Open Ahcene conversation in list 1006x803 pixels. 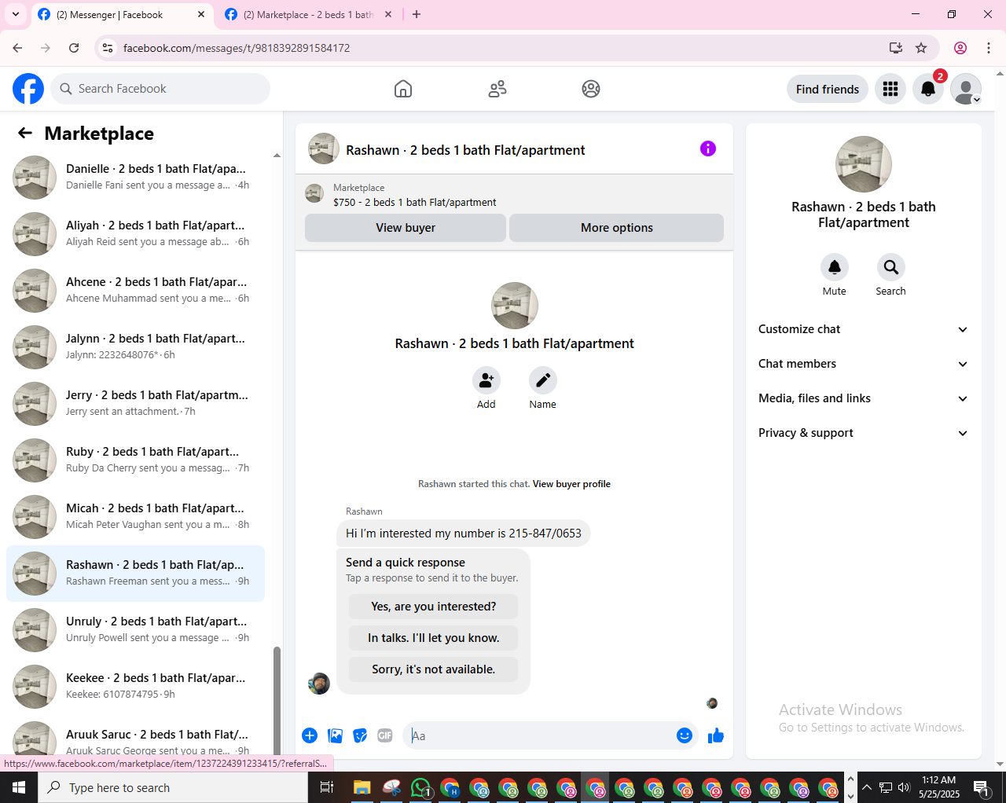point(135,291)
